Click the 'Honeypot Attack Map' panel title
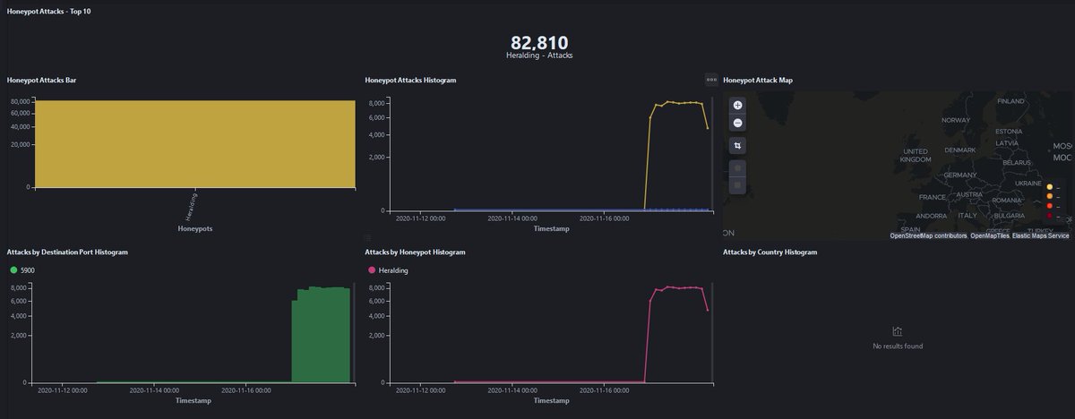1075x419 pixels. click(x=757, y=80)
